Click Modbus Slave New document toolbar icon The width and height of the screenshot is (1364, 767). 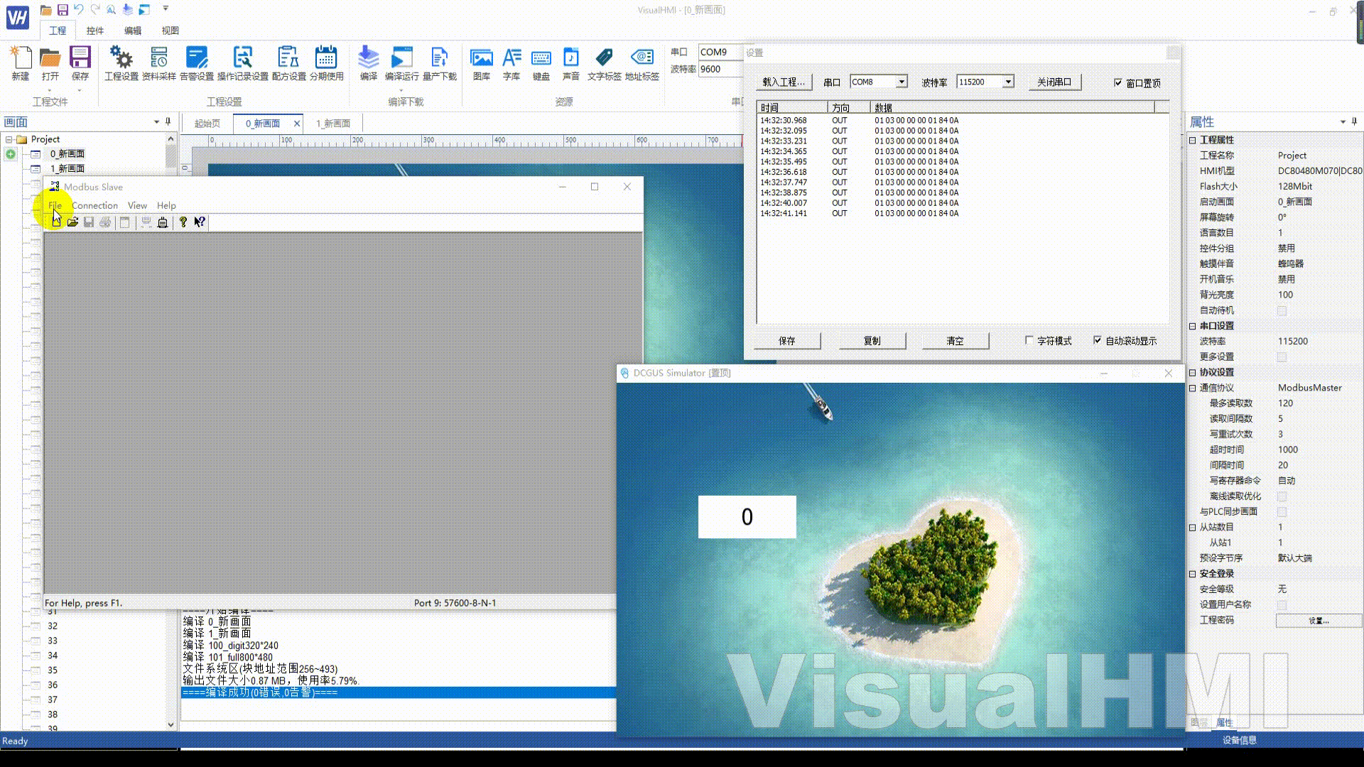pyautogui.click(x=56, y=222)
